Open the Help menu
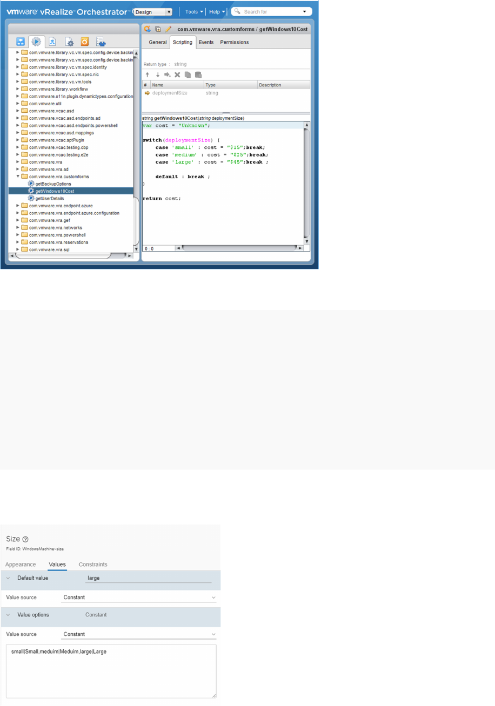The height and width of the screenshot is (706, 495). coord(217,11)
